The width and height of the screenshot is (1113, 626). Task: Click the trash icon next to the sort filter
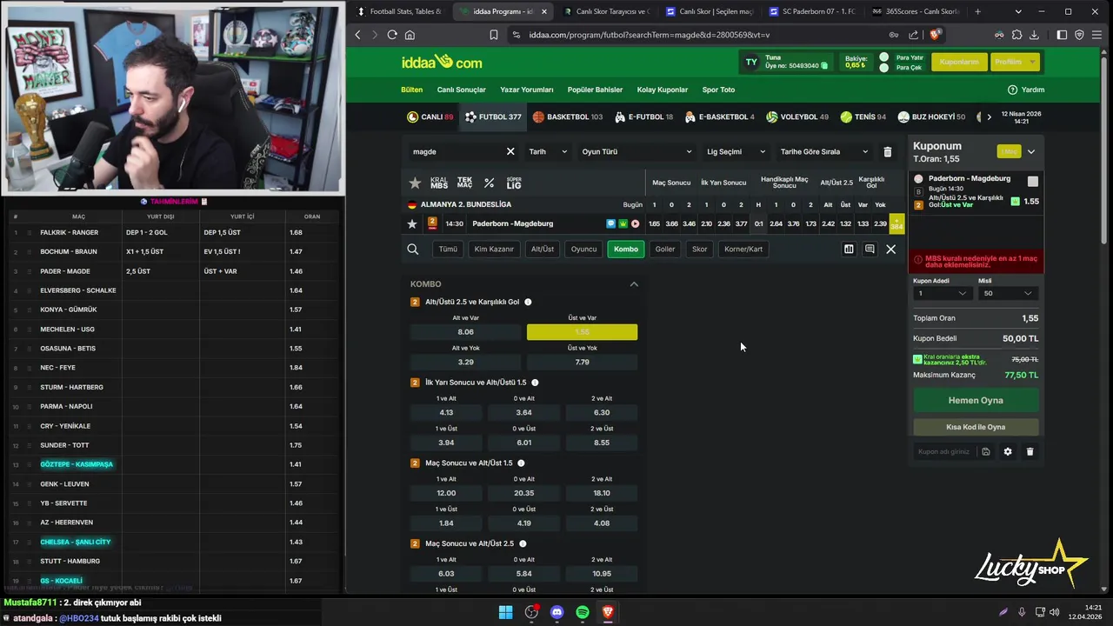point(887,151)
